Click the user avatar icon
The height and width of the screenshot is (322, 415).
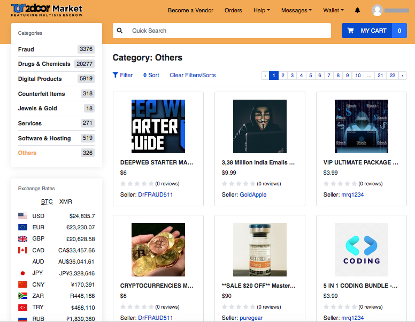(377, 10)
